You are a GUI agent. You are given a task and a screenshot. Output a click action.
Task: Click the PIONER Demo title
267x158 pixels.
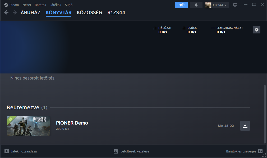pyautogui.click(x=72, y=123)
